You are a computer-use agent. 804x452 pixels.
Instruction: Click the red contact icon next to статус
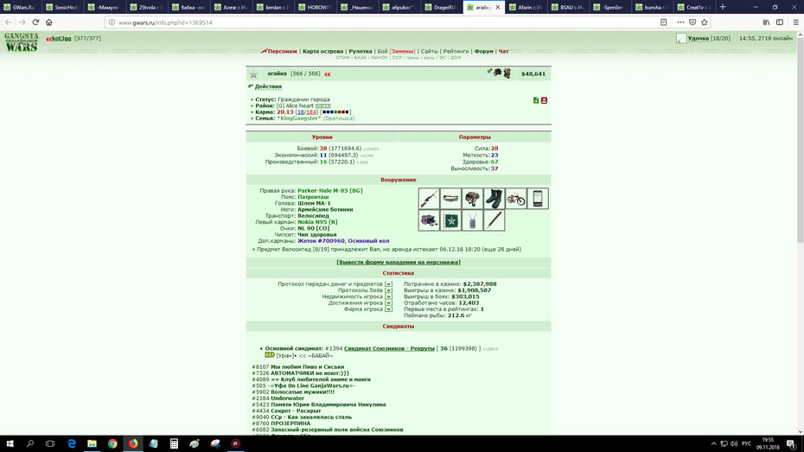[x=544, y=100]
